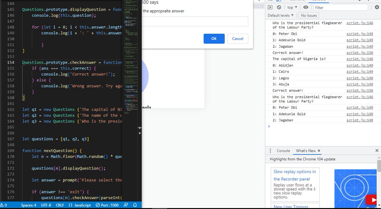This screenshot has width=381, height=209.
Task: Place cursor on 'let questions = [q1, q2, q3]' line
Action: point(56,139)
